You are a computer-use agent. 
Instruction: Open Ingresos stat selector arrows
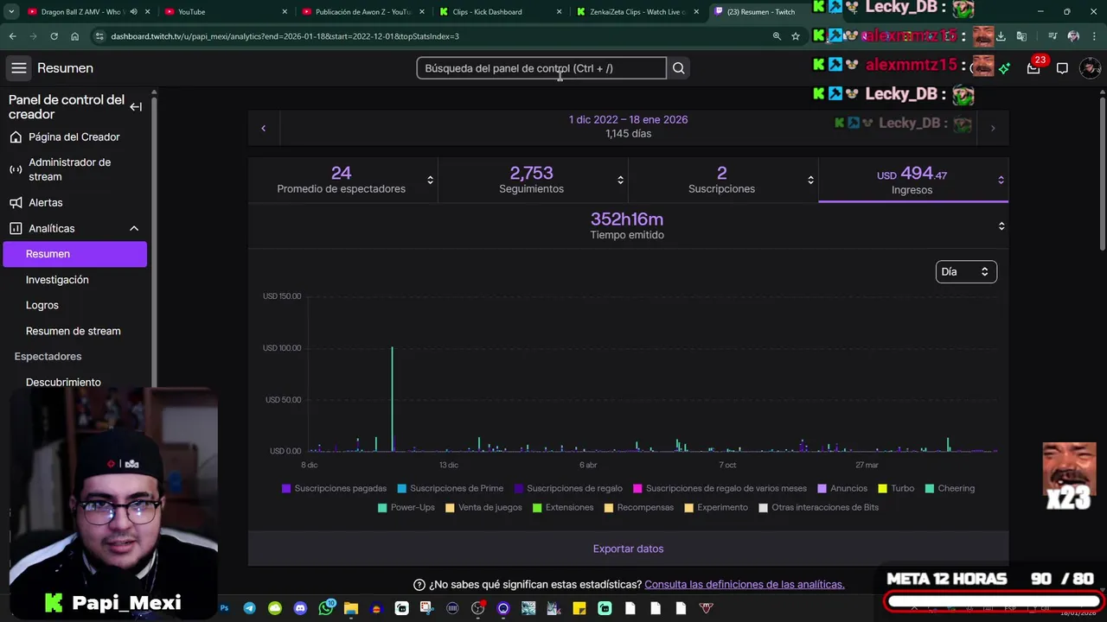[x=1001, y=180]
